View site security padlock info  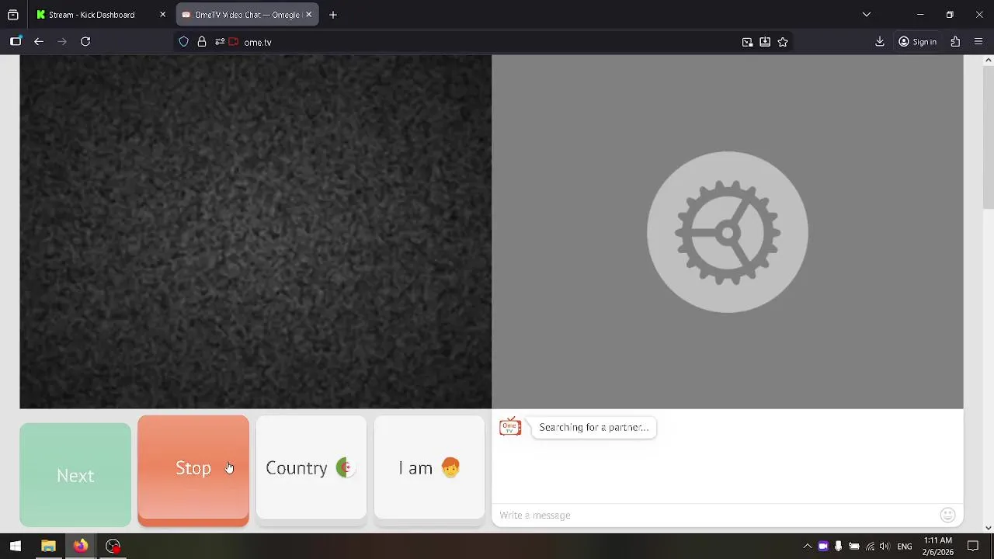pos(202,42)
